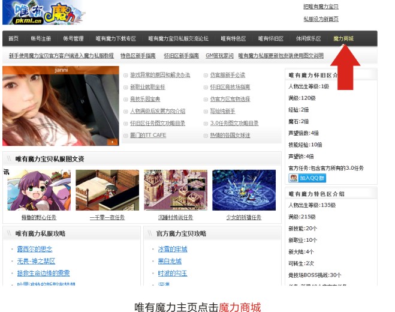Click the 把唯有魔力宝贝 link at the top right
The height and width of the screenshot is (312, 395).
[321, 7]
